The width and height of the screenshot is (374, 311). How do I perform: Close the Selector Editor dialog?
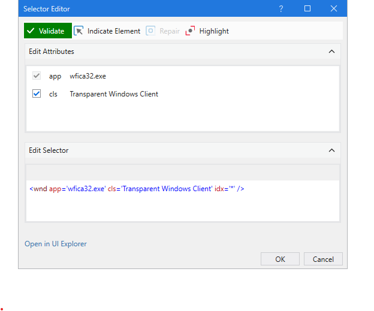[334, 8]
